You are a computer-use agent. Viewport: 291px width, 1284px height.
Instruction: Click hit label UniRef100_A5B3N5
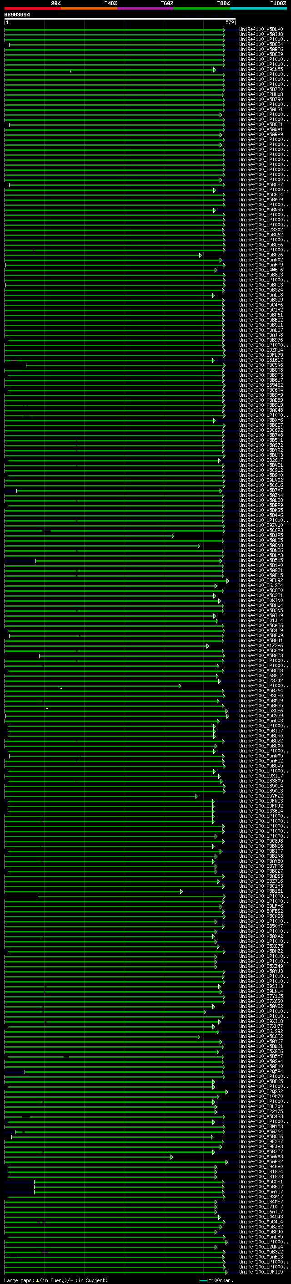tap(261, 611)
